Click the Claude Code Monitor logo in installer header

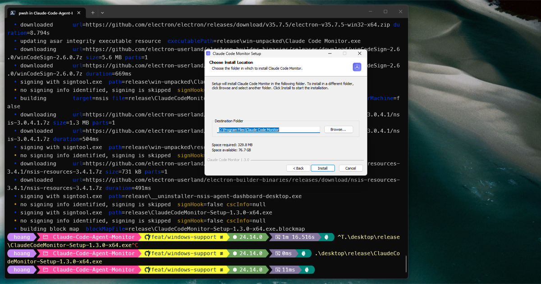357,67
